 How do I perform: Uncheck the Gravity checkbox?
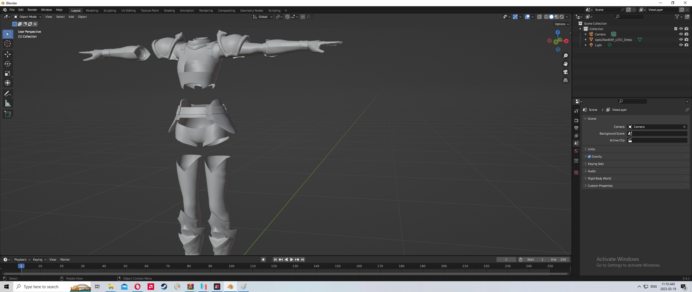tap(589, 157)
